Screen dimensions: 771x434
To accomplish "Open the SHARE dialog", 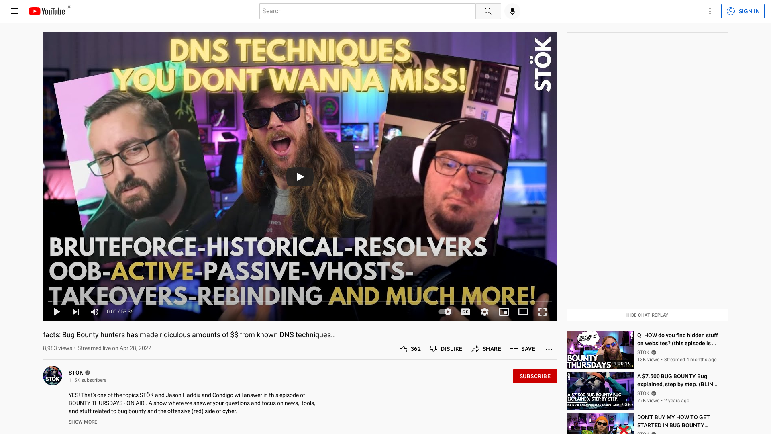I will click(486, 349).
